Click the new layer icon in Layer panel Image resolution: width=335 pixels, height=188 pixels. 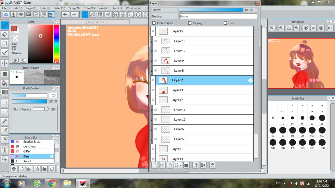click(155, 165)
